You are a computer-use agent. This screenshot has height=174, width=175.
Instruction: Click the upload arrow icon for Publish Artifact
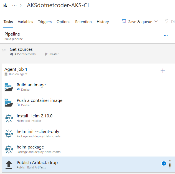pos(9,165)
